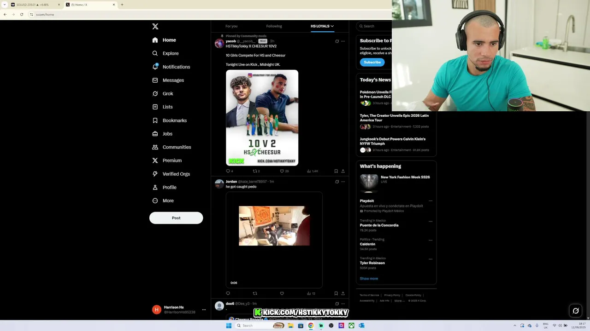Viewport: 590px width, 331px height.
Task: Open Communities in the sidebar
Action: [x=171, y=147]
